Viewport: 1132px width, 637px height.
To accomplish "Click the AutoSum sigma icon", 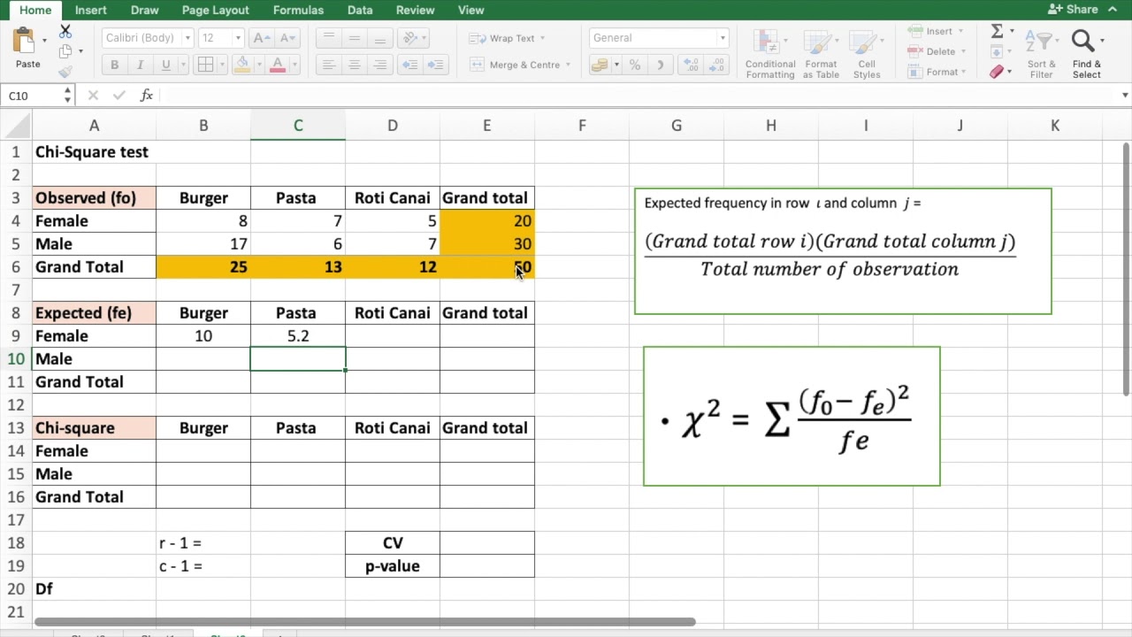I will 997,31.
